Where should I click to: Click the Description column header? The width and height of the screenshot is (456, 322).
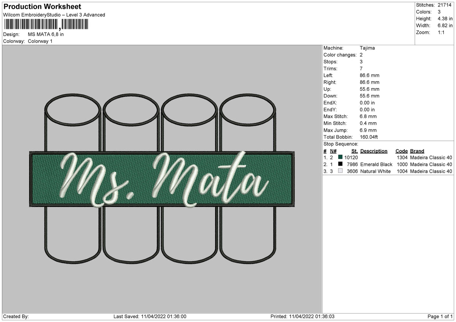pyautogui.click(x=374, y=151)
